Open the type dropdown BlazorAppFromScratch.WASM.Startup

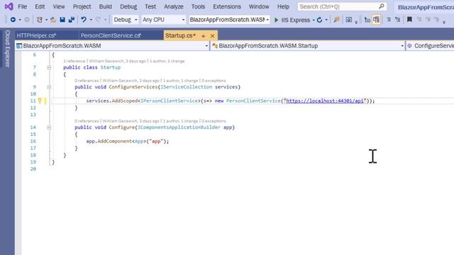[307, 45]
